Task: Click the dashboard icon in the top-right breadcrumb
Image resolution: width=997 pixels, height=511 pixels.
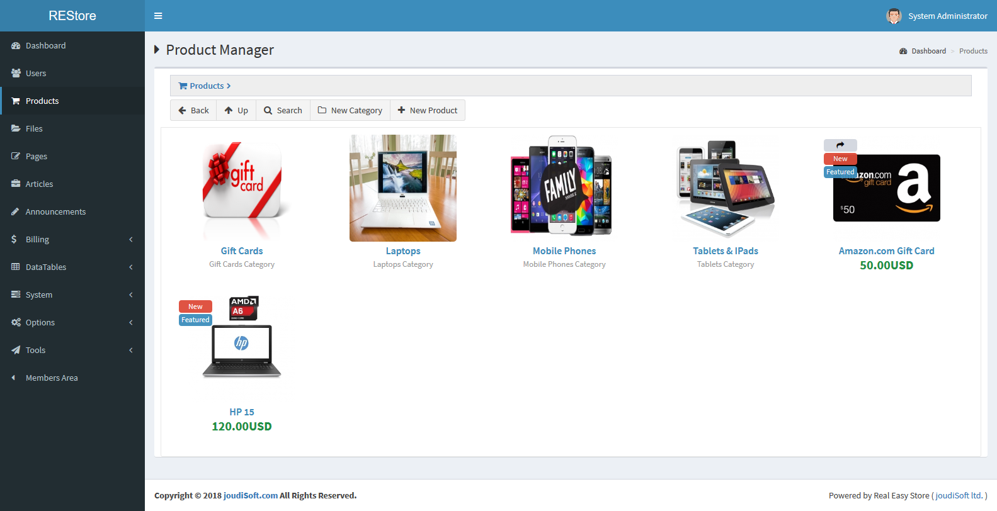Action: 903,51
